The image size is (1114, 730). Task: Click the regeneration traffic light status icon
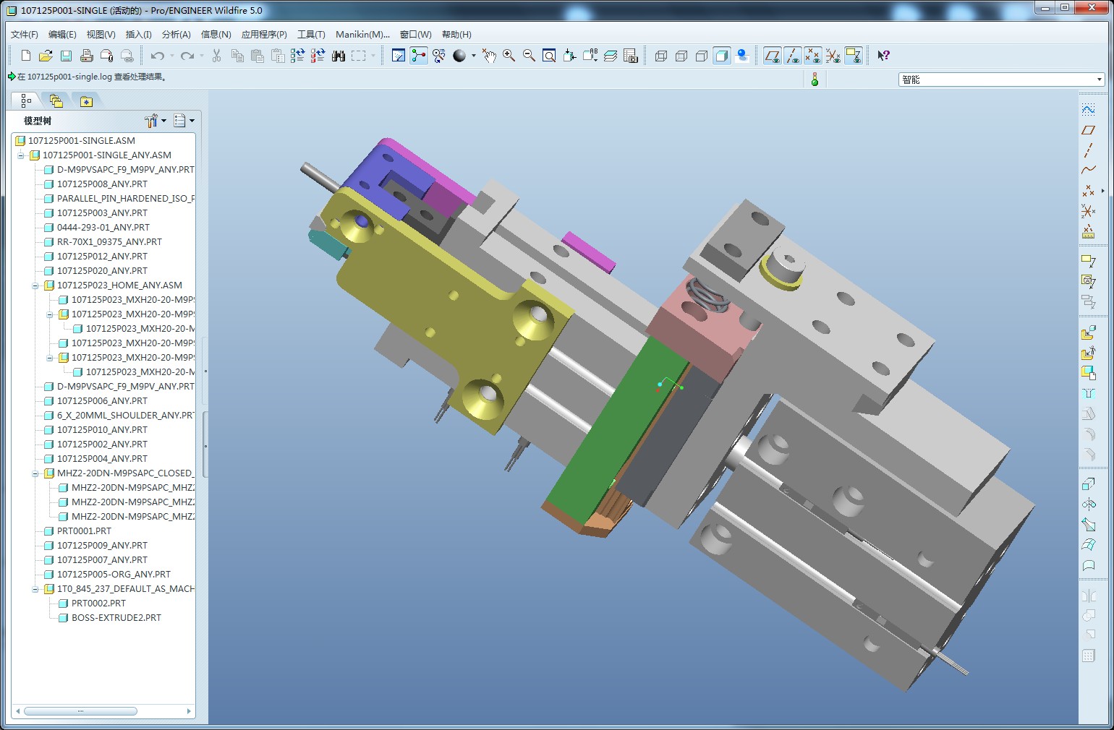pos(815,80)
